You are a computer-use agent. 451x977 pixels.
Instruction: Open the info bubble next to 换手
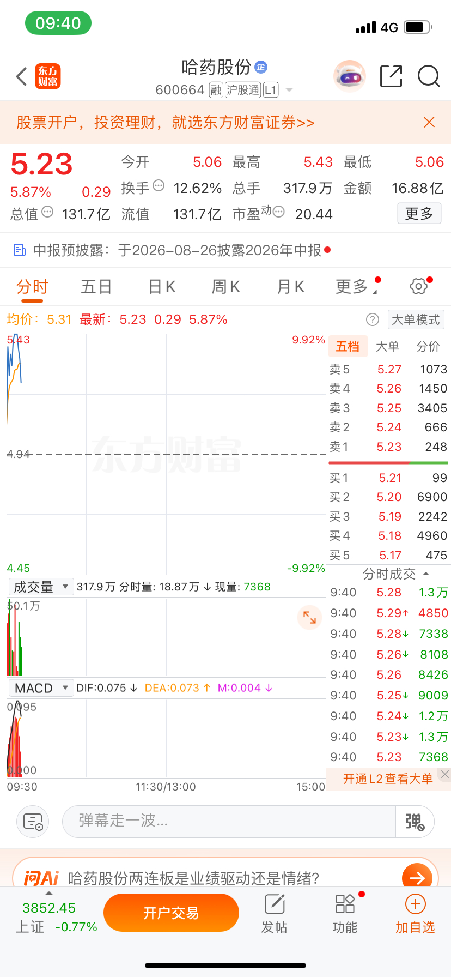pos(159,185)
